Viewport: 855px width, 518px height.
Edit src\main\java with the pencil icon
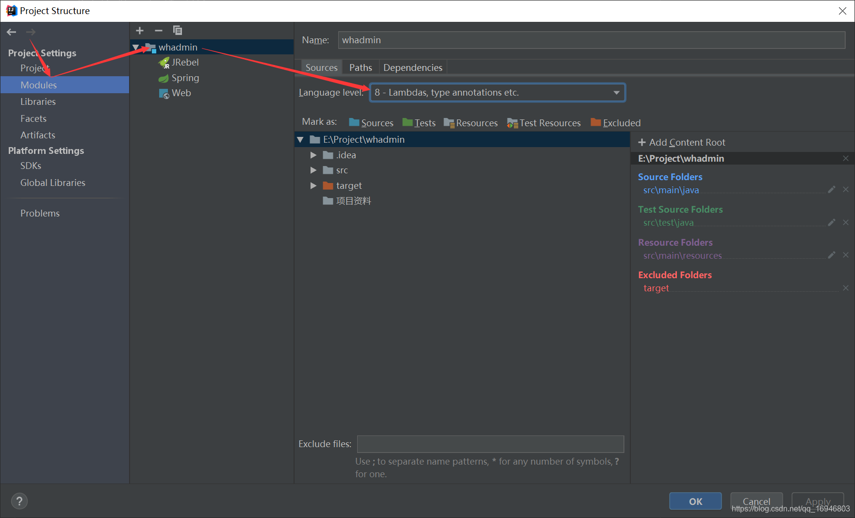pyautogui.click(x=831, y=189)
